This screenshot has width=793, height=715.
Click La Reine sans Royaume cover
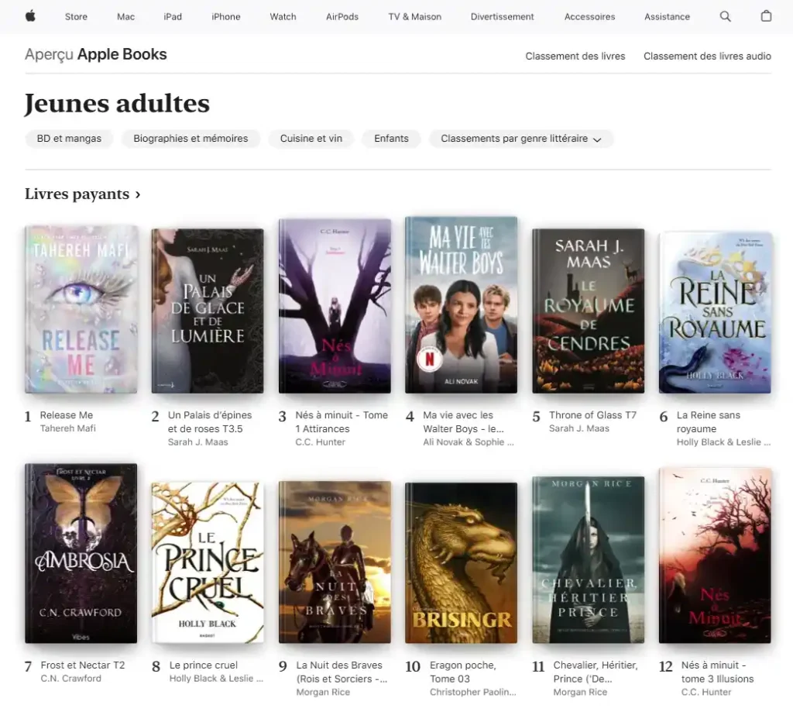pyautogui.click(x=715, y=312)
